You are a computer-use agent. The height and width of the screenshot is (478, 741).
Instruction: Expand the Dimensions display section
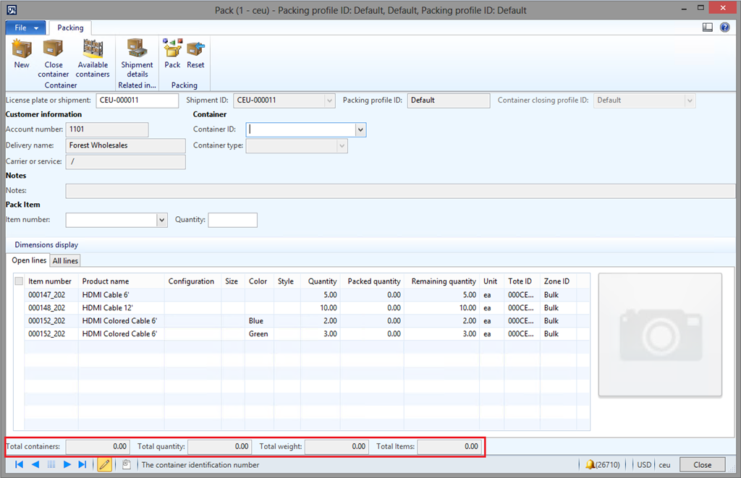point(46,244)
